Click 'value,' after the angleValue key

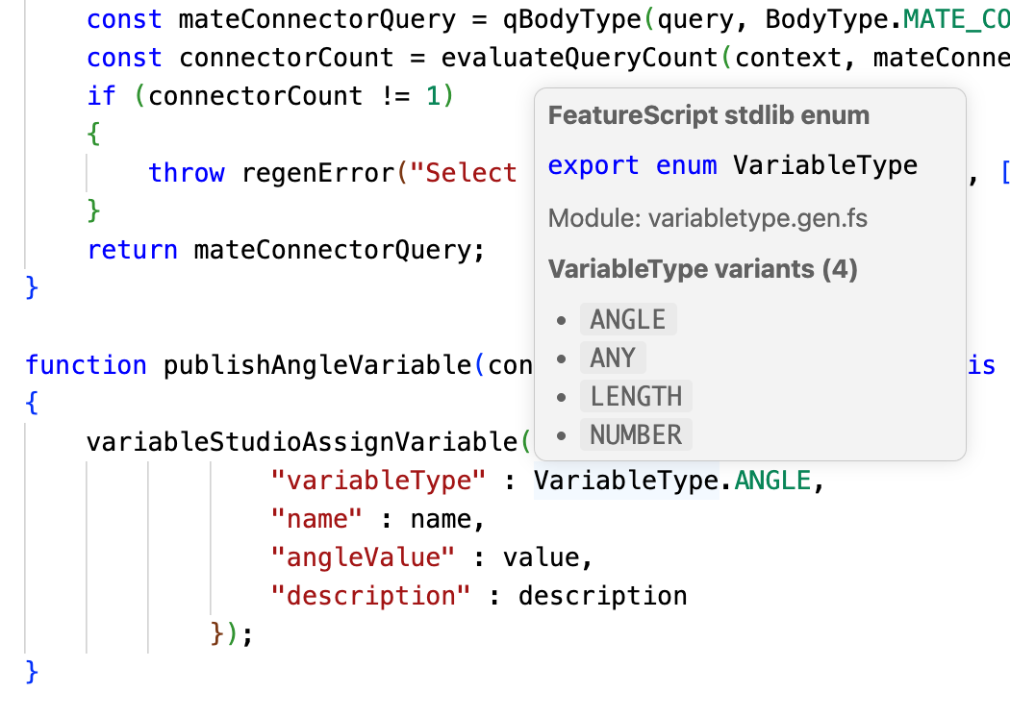click(547, 557)
